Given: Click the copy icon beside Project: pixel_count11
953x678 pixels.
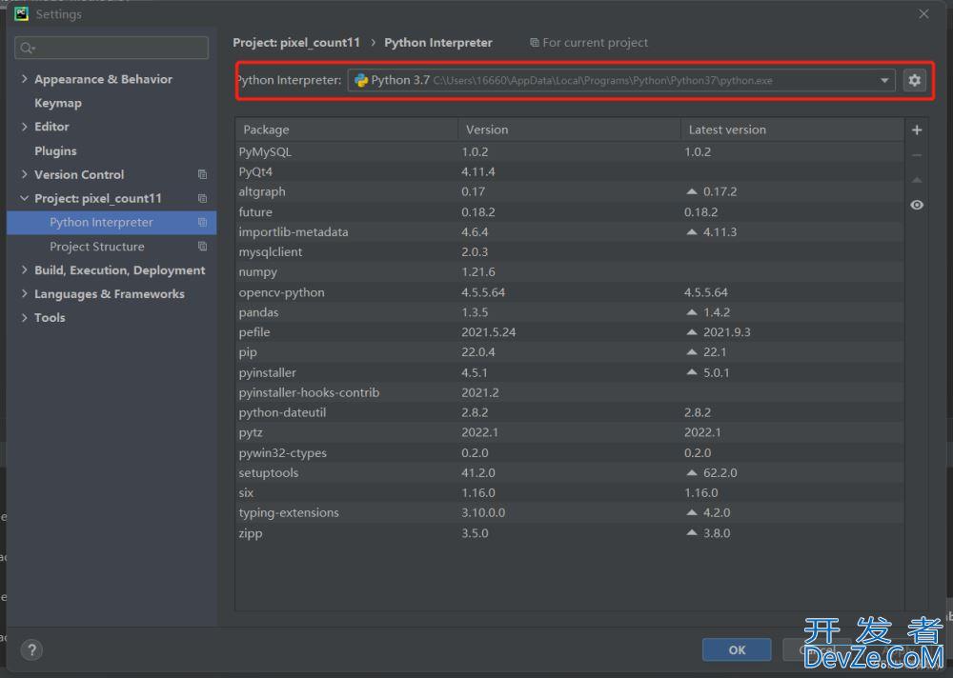Looking at the screenshot, I should [x=202, y=199].
